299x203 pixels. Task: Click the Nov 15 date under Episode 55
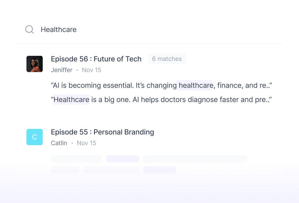click(86, 143)
